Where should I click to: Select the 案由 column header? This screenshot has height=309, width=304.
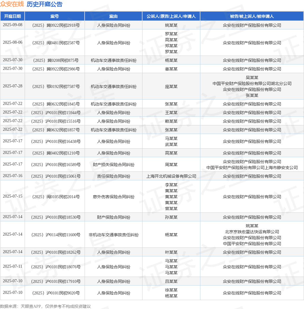pyautogui.click(x=113, y=16)
